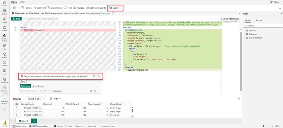
Task: Click the Copilot icon in left sidebar
Action: point(4,11)
